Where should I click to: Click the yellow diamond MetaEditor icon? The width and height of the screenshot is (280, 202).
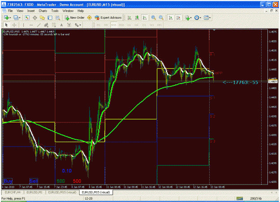pyautogui.click(x=89, y=17)
